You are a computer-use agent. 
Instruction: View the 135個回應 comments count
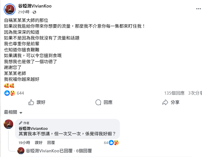[174, 93]
